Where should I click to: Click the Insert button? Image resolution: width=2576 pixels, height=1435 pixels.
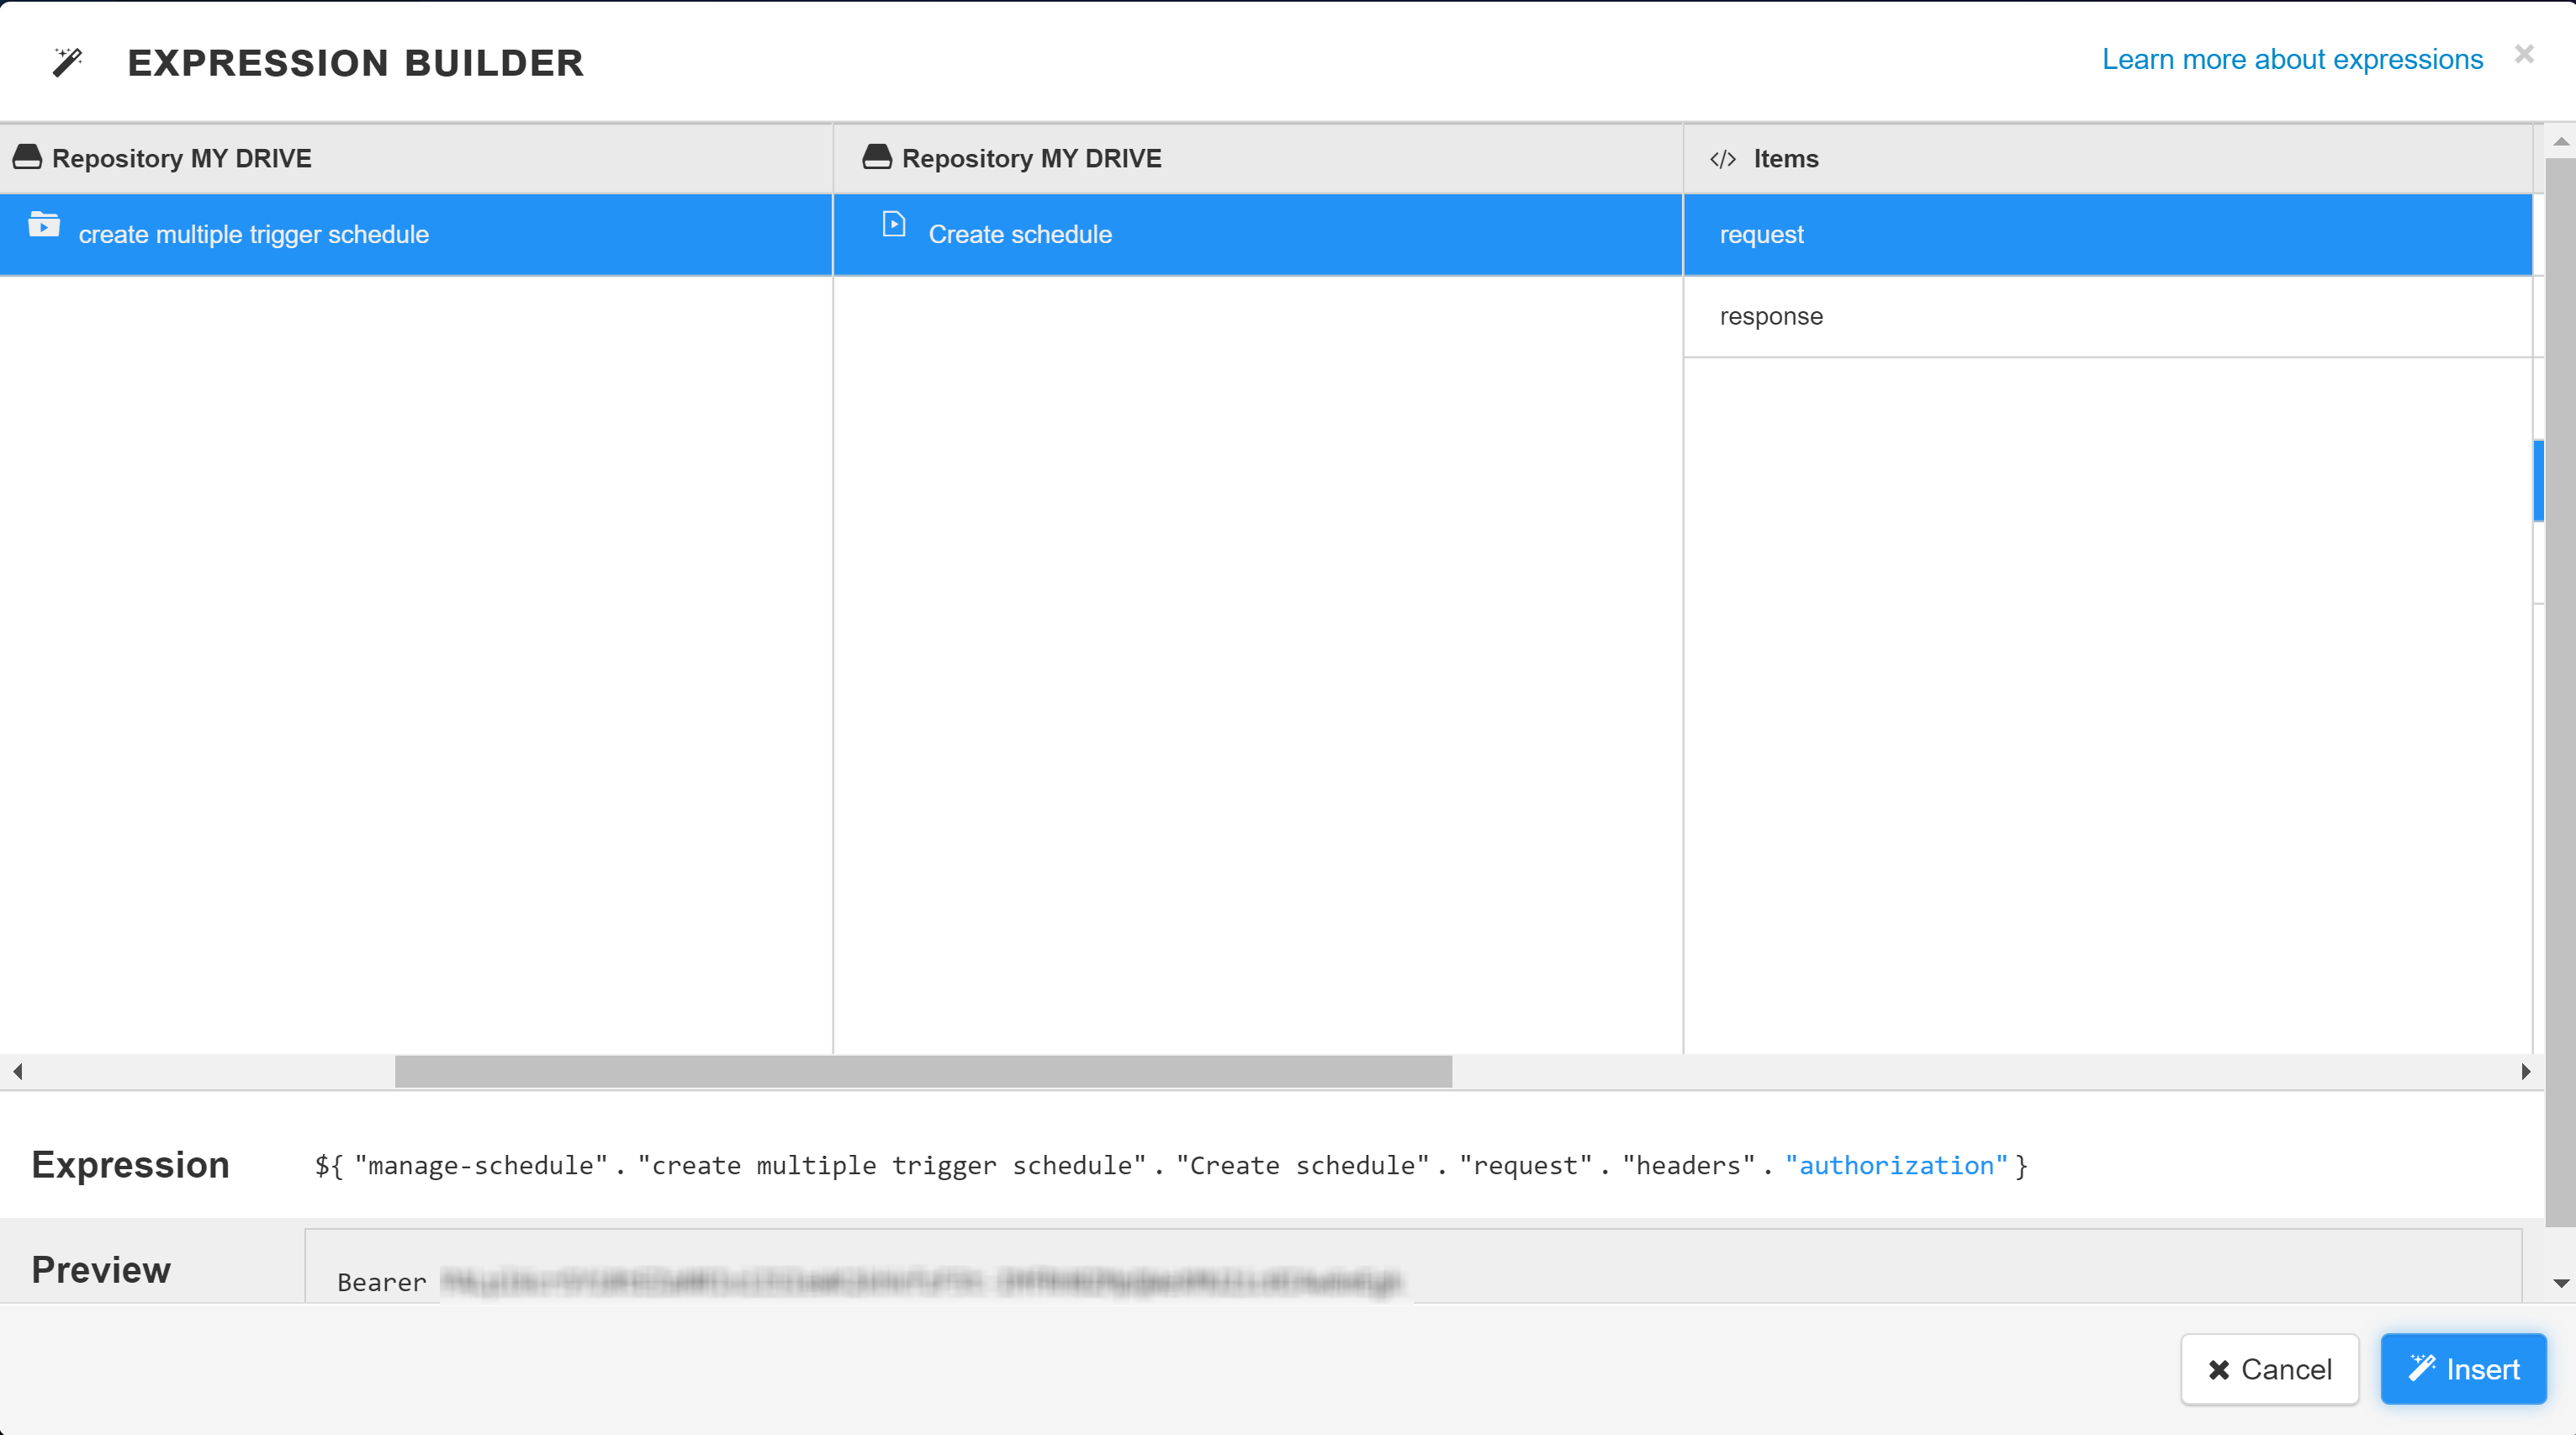2463,1368
